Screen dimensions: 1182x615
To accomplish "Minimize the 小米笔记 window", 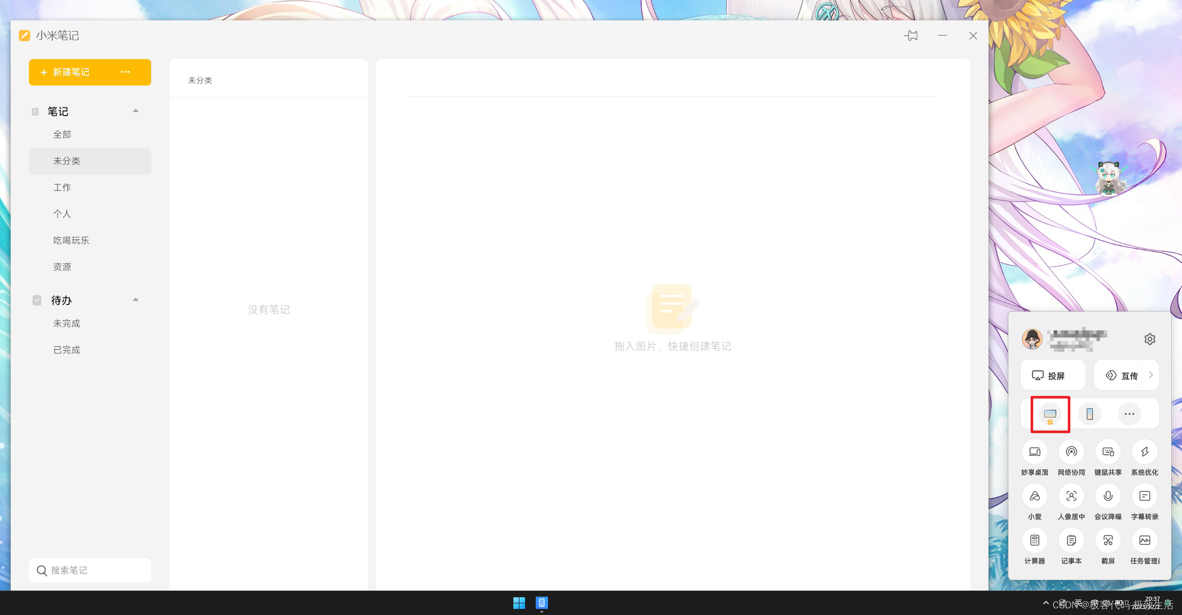I will coord(943,36).
